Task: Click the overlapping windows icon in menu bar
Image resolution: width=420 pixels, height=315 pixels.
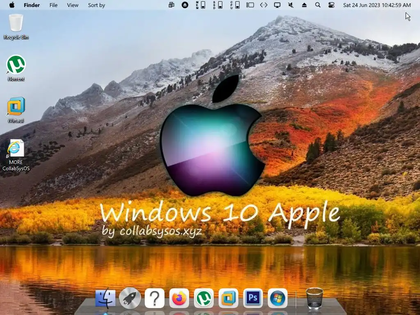Action: click(171, 5)
